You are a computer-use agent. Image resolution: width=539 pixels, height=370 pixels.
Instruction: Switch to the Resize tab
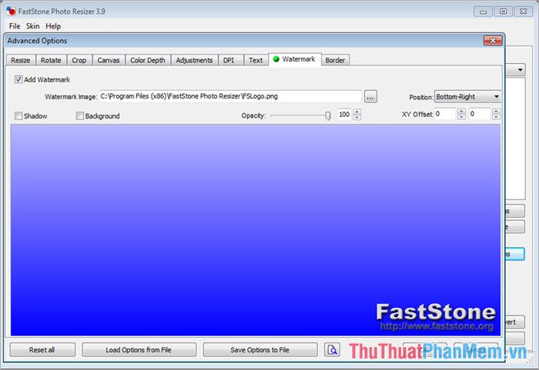pos(21,60)
